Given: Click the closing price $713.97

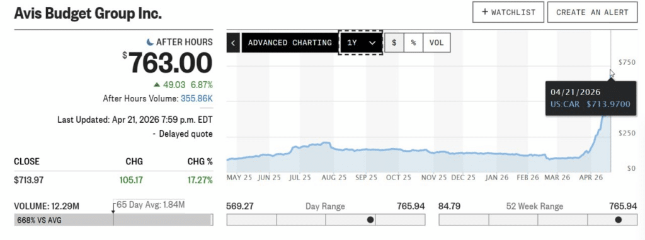Looking at the screenshot, I should point(28,180).
